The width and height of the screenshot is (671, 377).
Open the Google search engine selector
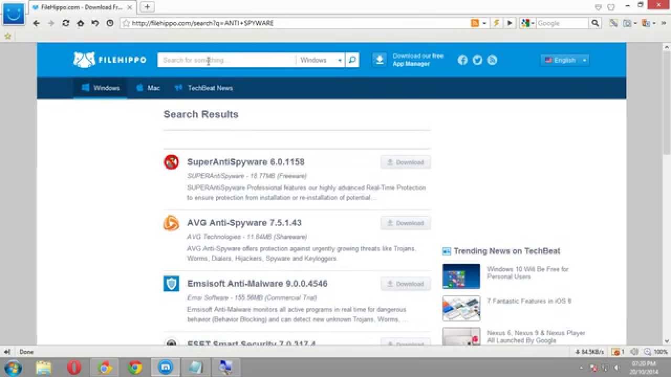(x=527, y=23)
